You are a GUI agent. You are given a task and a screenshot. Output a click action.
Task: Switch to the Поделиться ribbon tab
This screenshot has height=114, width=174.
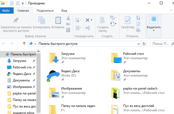(x=45, y=11)
